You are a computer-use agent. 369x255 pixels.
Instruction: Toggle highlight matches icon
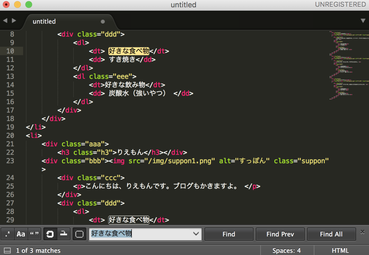point(79,234)
